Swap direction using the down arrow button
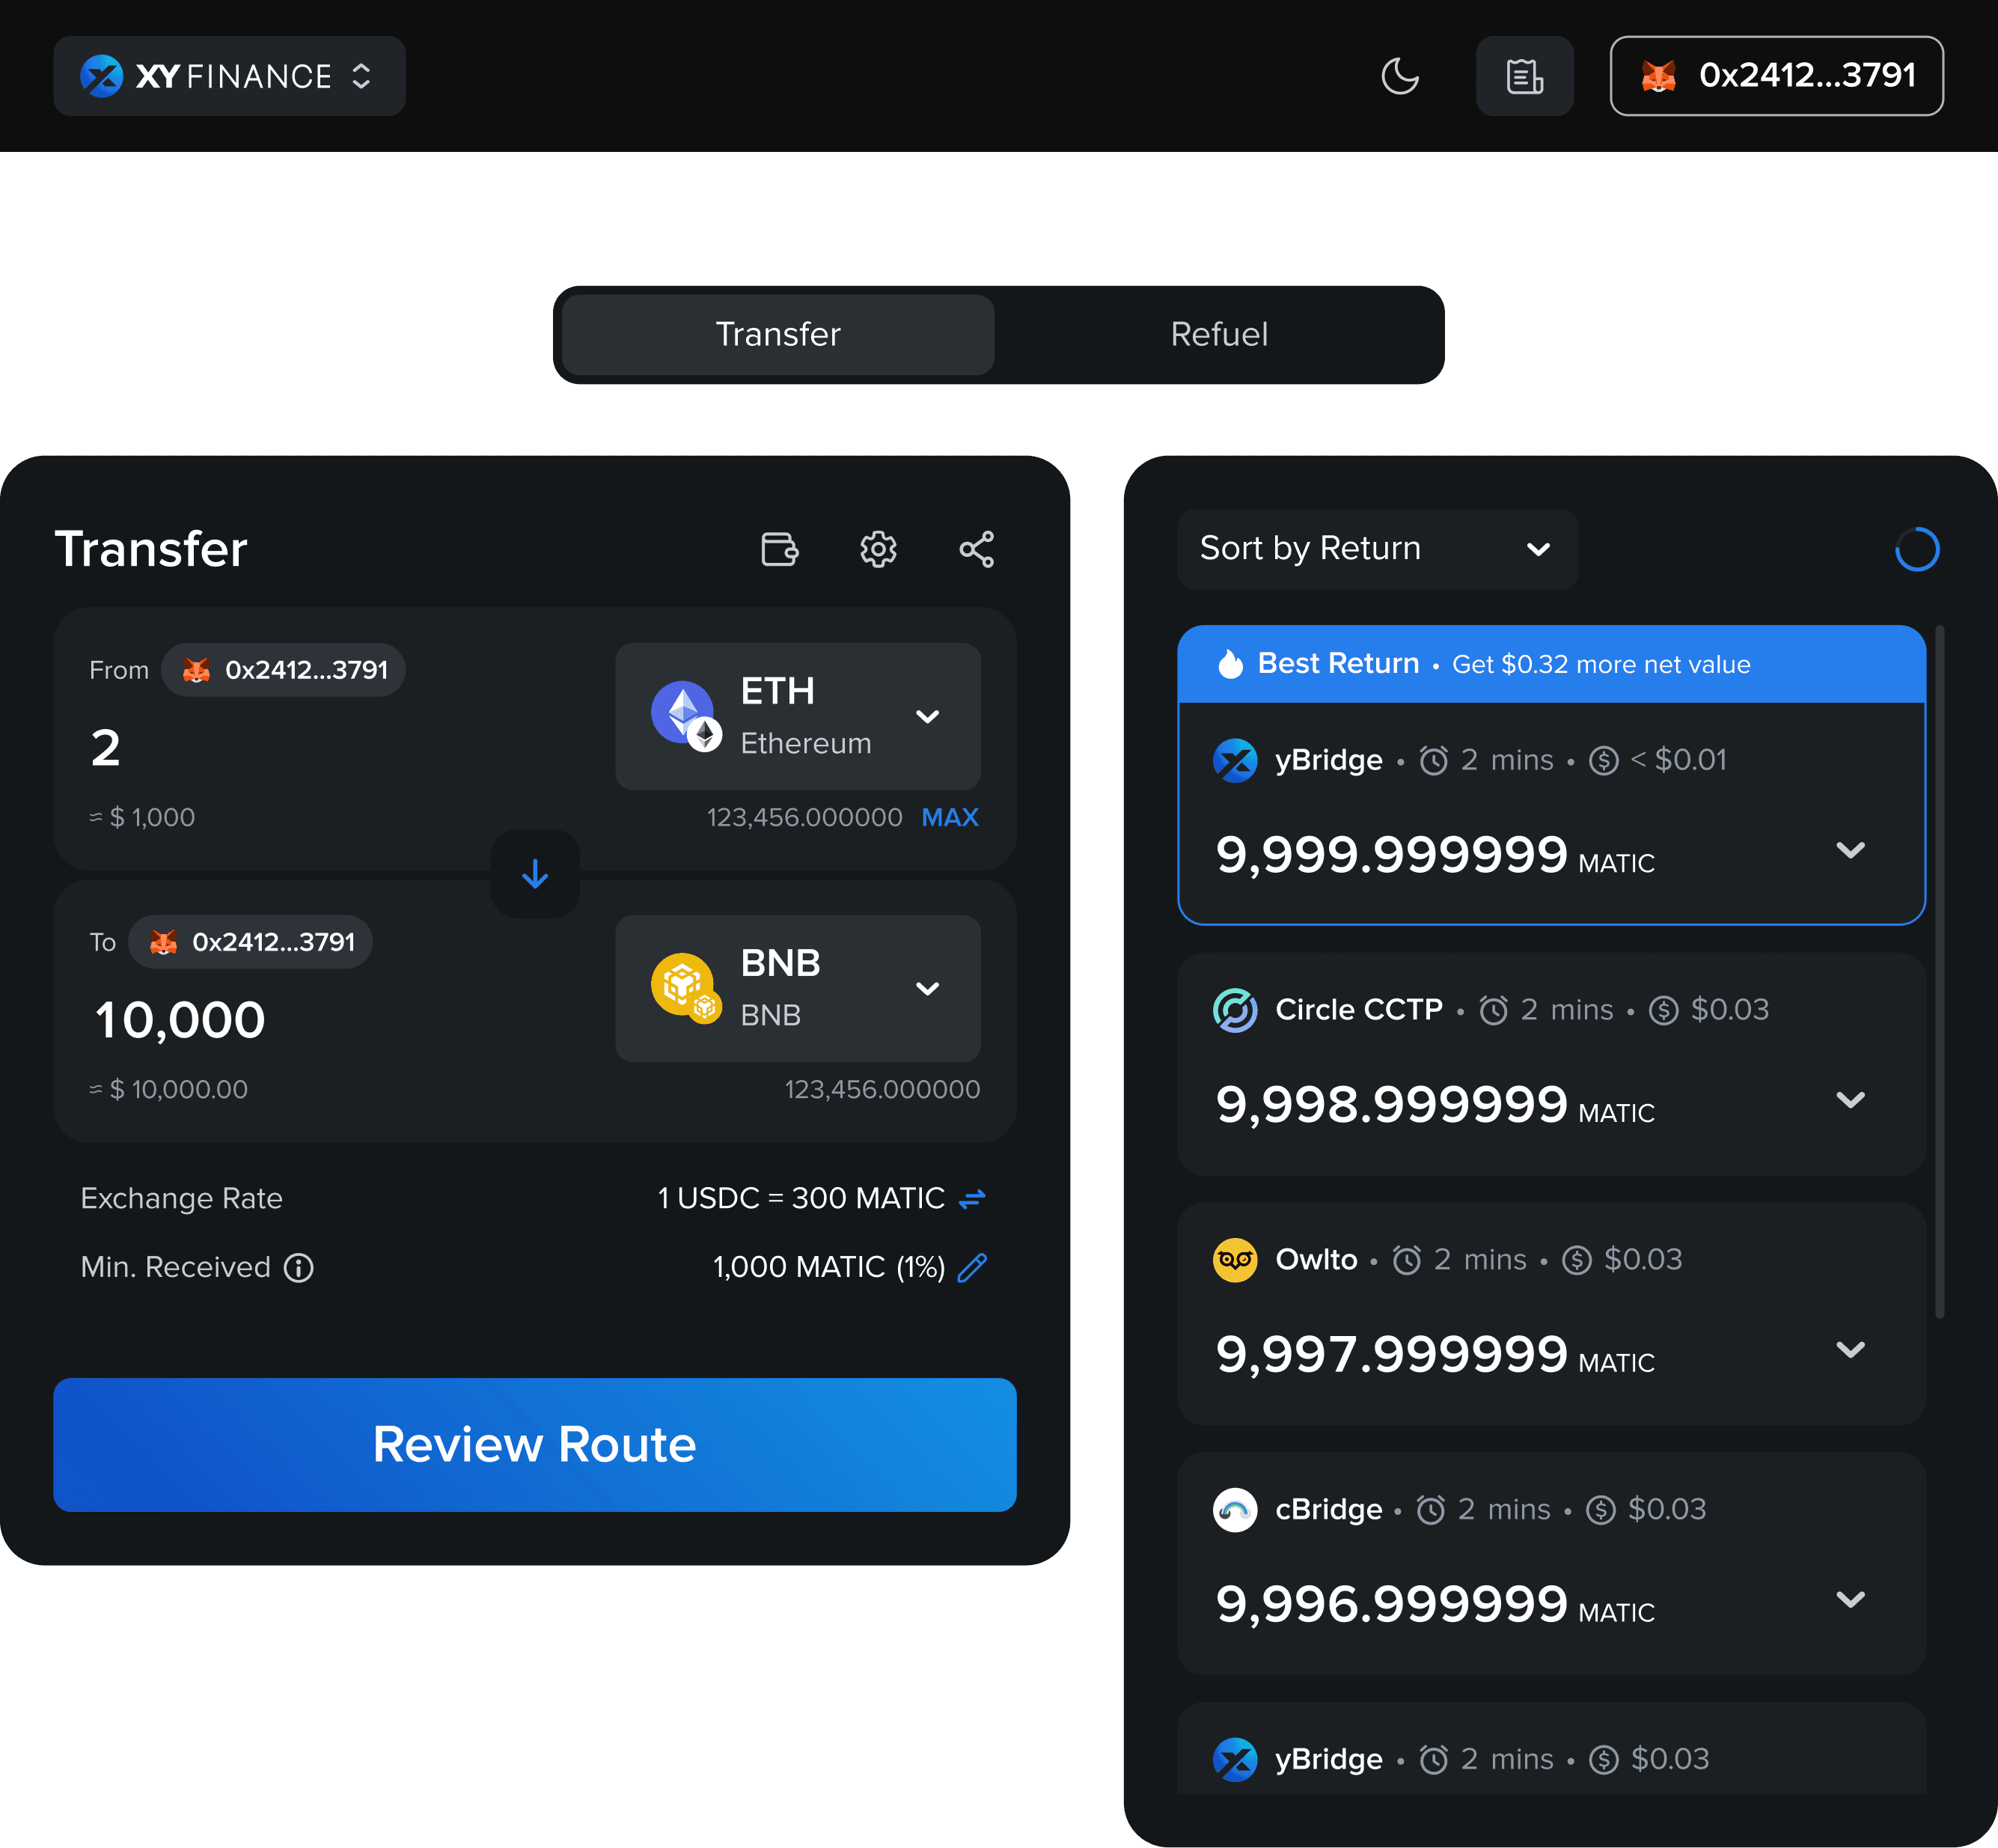The width and height of the screenshot is (1998, 1848). [535, 874]
